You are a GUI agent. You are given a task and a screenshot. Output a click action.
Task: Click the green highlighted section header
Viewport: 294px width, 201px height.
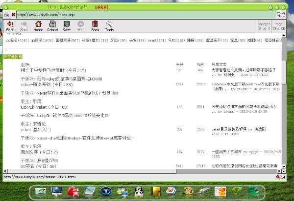pos(13,57)
